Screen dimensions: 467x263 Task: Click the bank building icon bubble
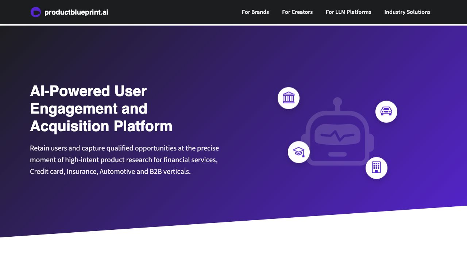tap(289, 98)
